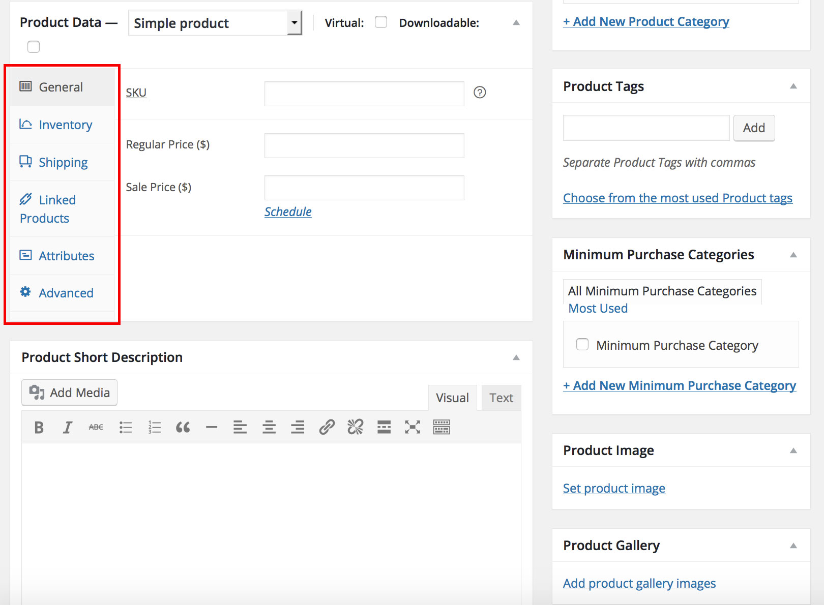824x605 pixels.
Task: Enable the Downloadable checkbox
Action: click(x=34, y=47)
